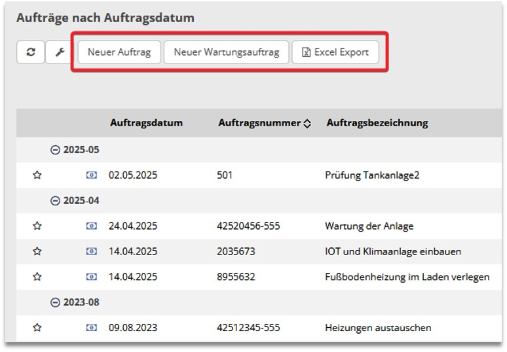Toggle favorite star for Wartung der Anlage
Screen dimensions: 507x352
click(37, 226)
